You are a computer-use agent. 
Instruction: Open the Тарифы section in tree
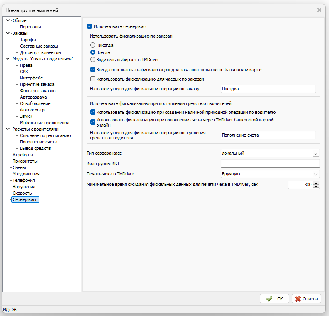(28, 40)
